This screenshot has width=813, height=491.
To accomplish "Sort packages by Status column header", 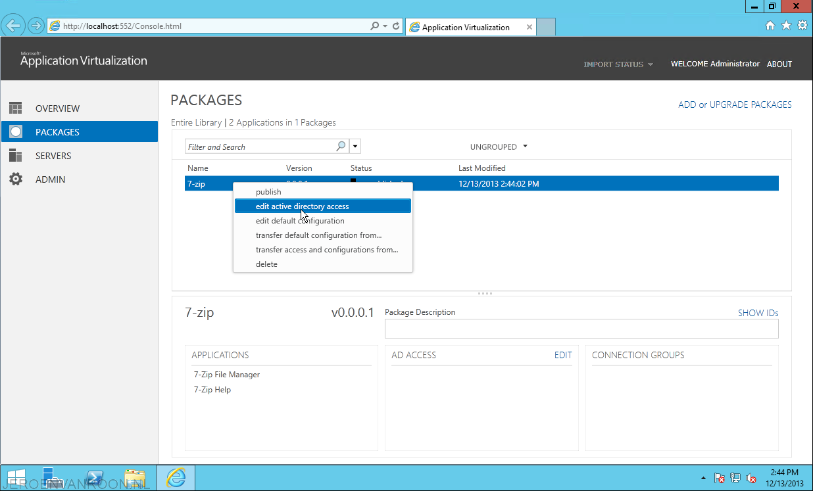I will click(361, 168).
